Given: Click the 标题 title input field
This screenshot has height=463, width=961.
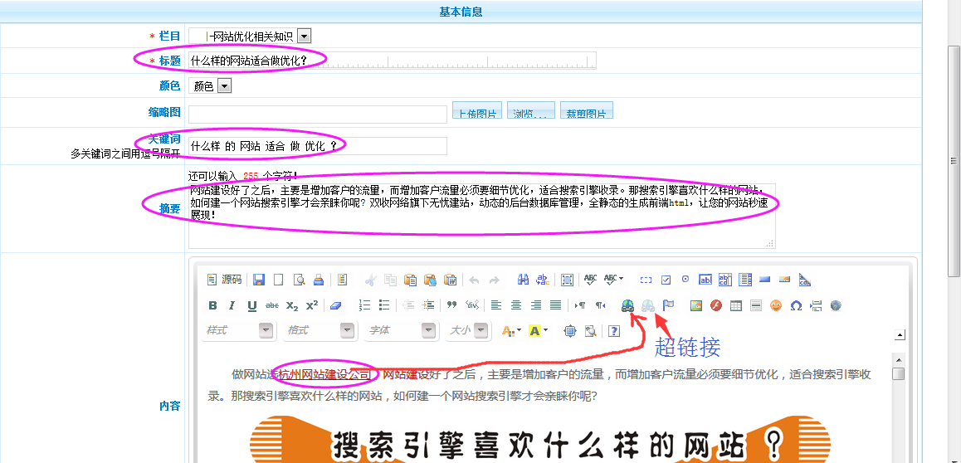Looking at the screenshot, I should click(x=392, y=61).
